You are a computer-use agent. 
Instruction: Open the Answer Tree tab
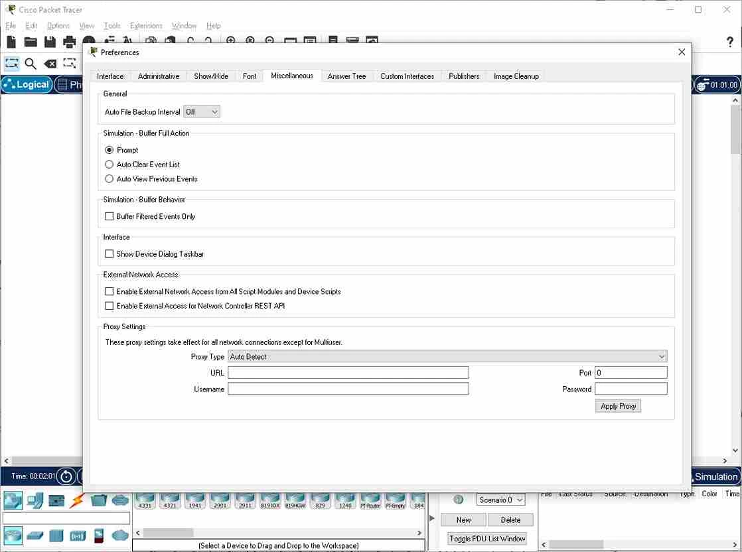pyautogui.click(x=347, y=76)
